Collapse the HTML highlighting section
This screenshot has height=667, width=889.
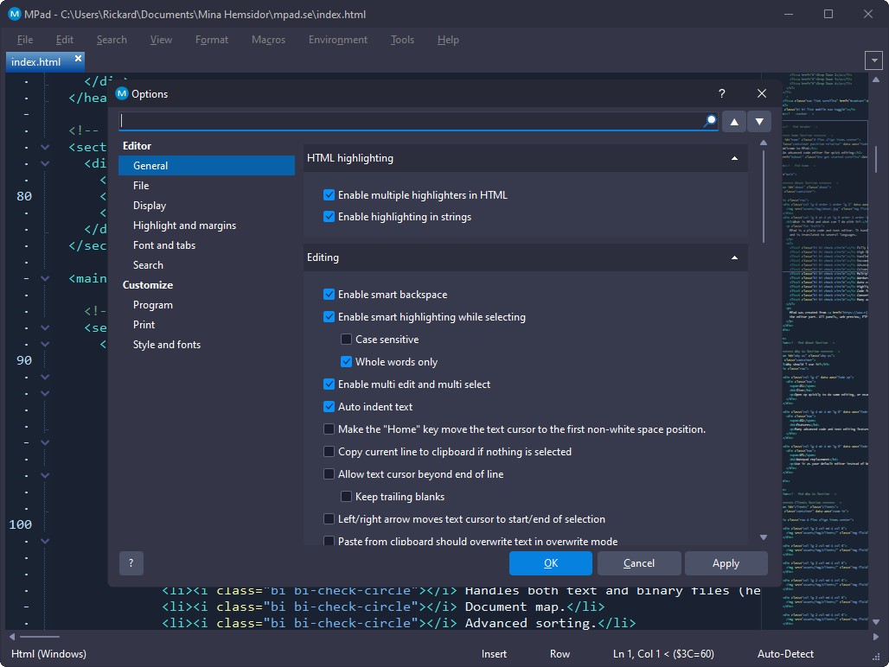click(734, 158)
